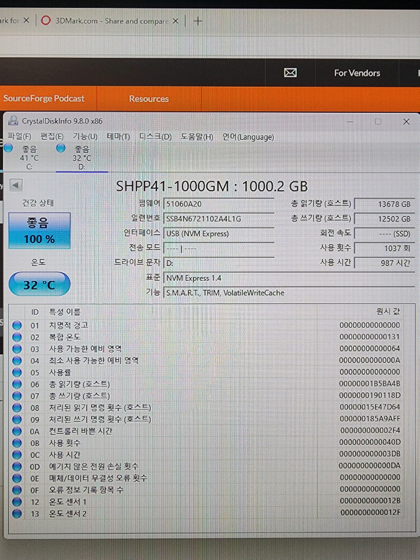Image resolution: width=420 pixels, height=560 pixels.
Task: Click the total host writes value 12502 GB
Action: [x=384, y=219]
